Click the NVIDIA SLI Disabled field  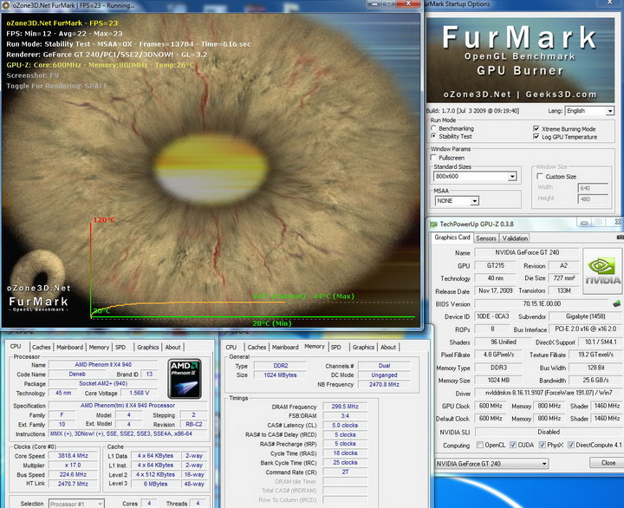(x=549, y=432)
